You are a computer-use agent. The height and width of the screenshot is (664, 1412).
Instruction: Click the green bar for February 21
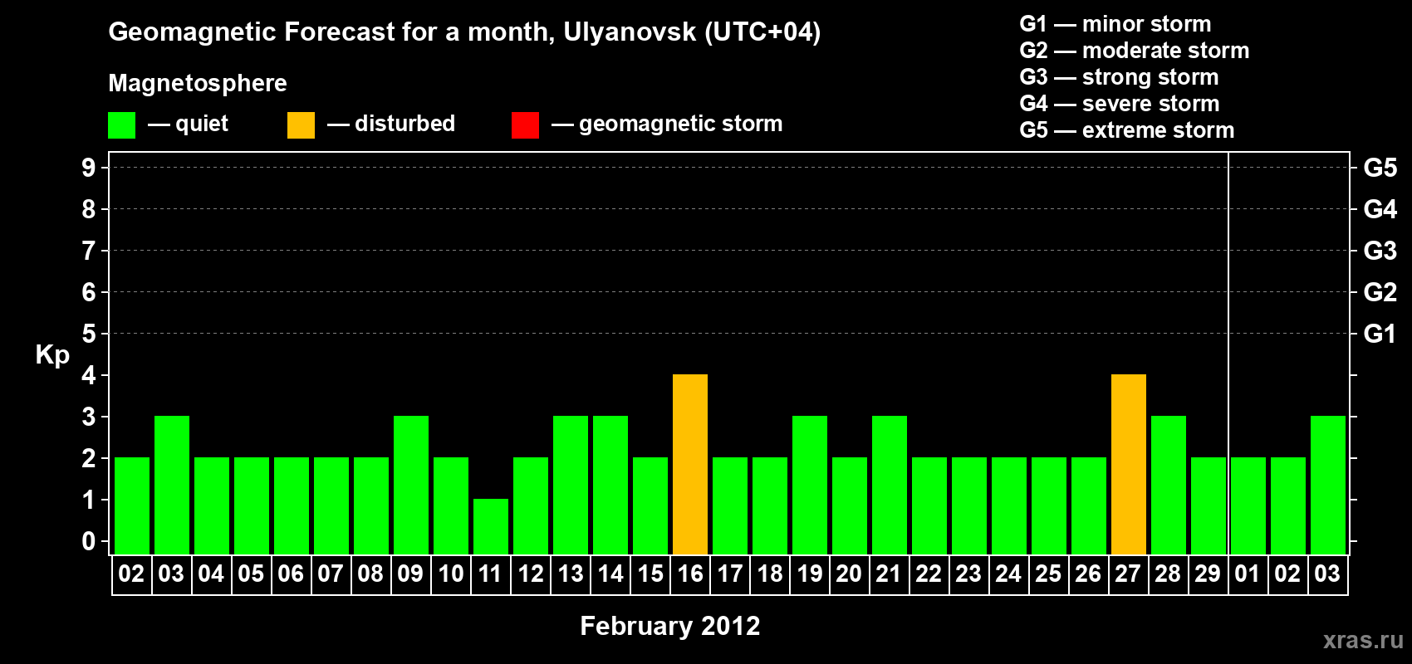890,485
